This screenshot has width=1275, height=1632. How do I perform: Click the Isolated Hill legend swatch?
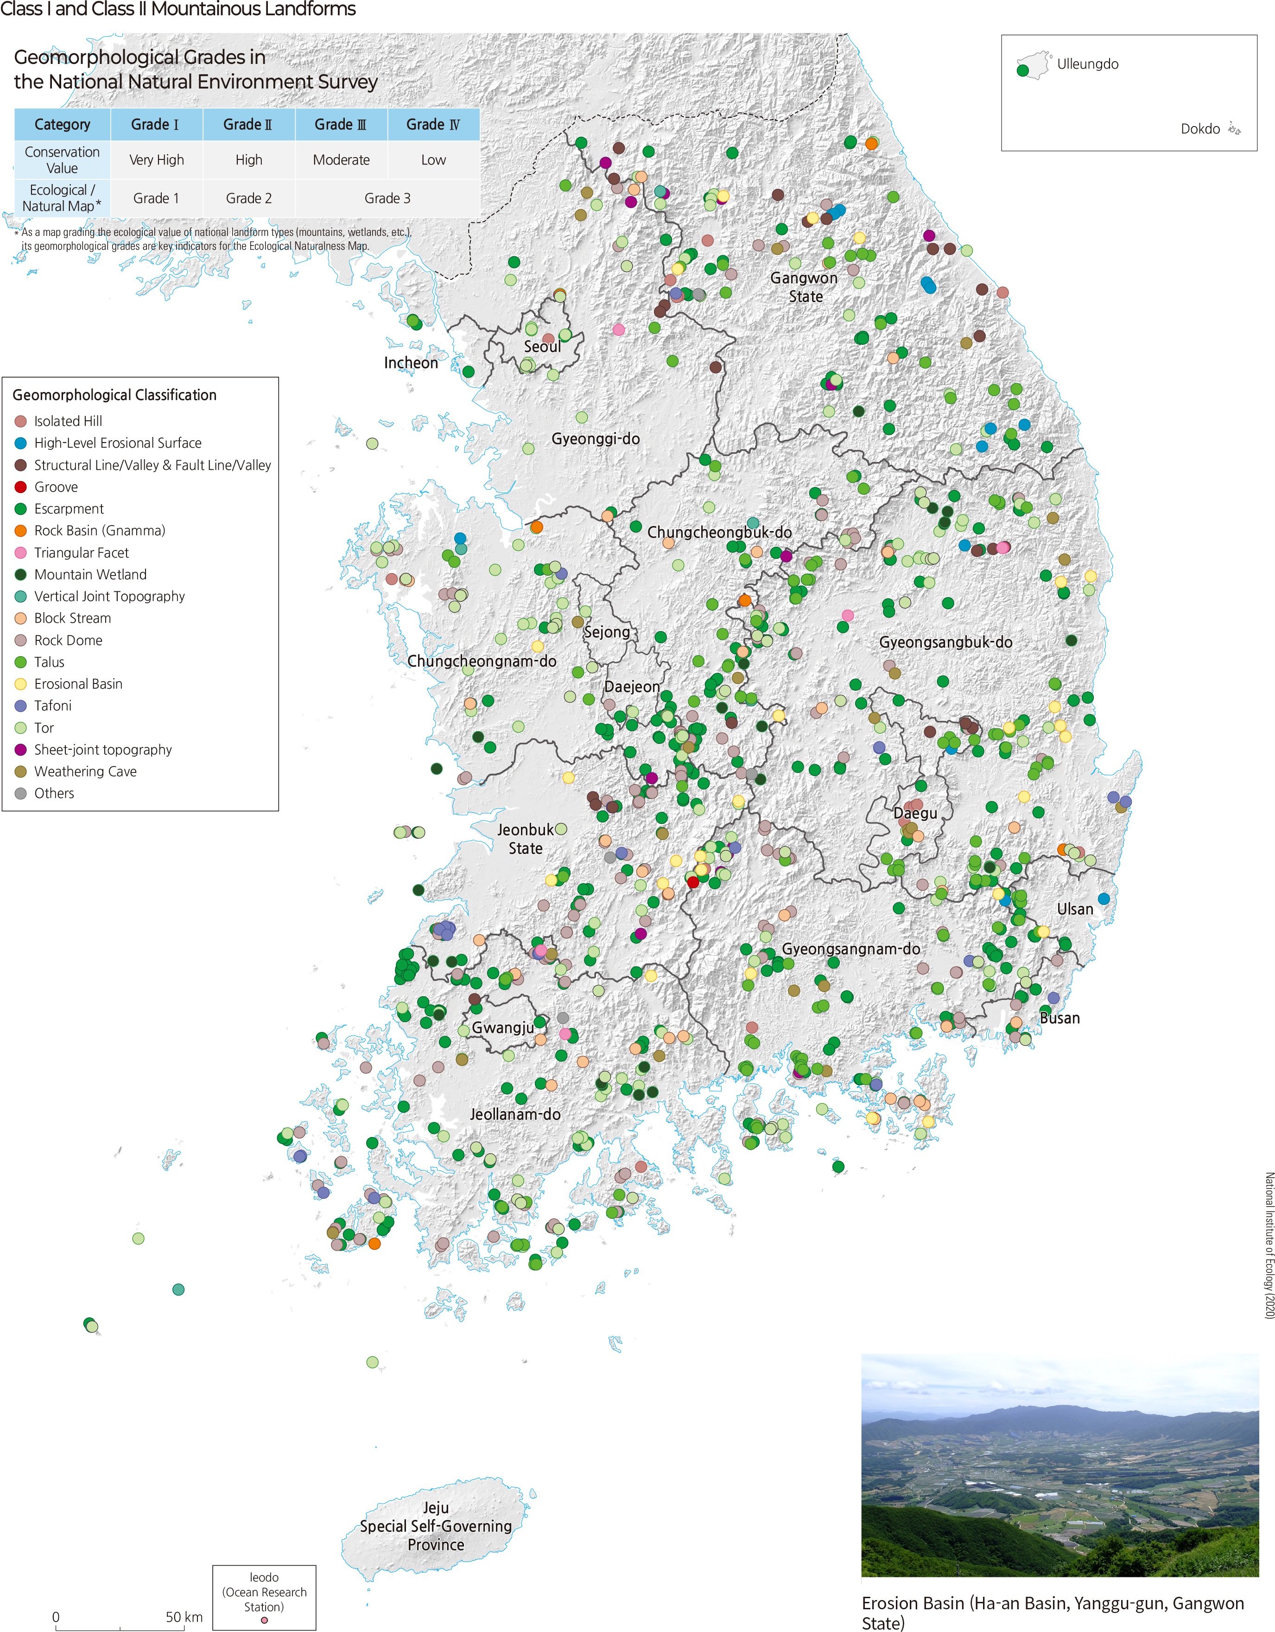click(21, 422)
